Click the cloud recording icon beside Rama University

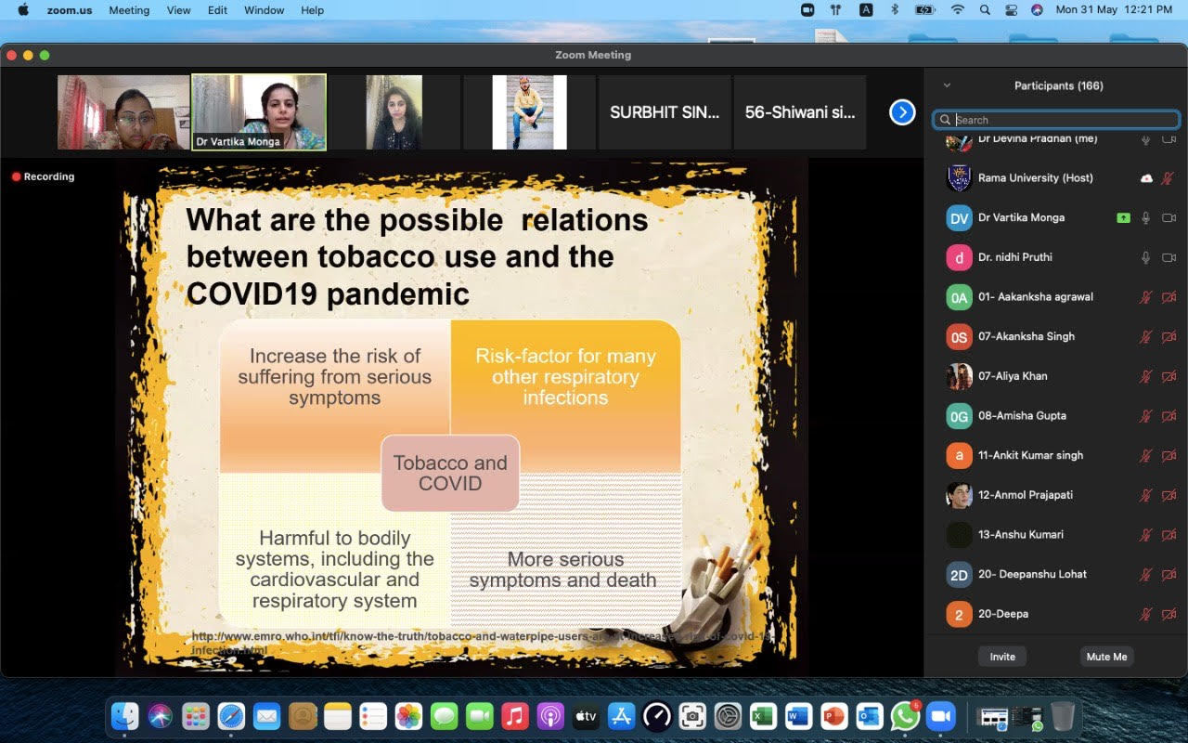1146,178
